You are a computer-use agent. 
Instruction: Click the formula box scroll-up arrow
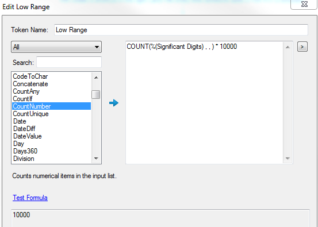click(288, 47)
